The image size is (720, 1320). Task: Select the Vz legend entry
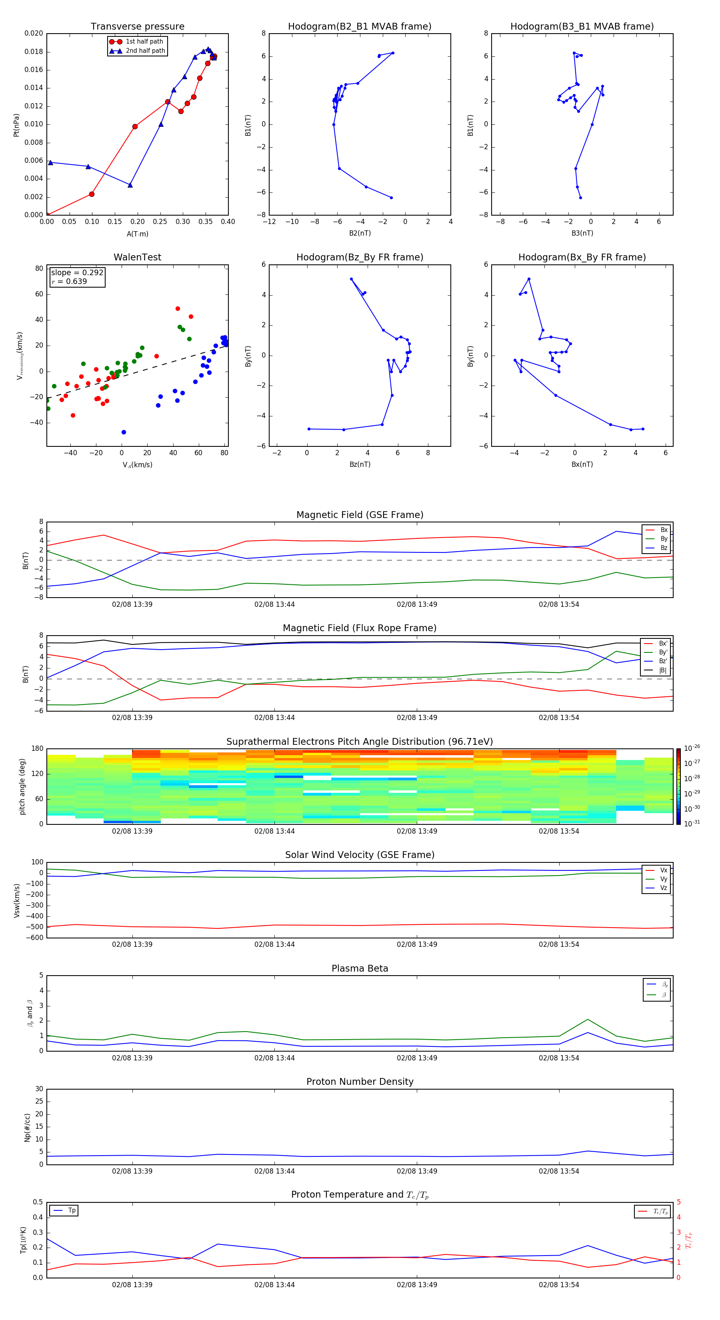click(x=656, y=888)
